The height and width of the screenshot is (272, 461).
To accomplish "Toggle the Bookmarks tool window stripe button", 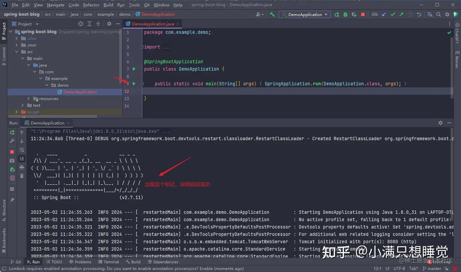I will point(4,241).
